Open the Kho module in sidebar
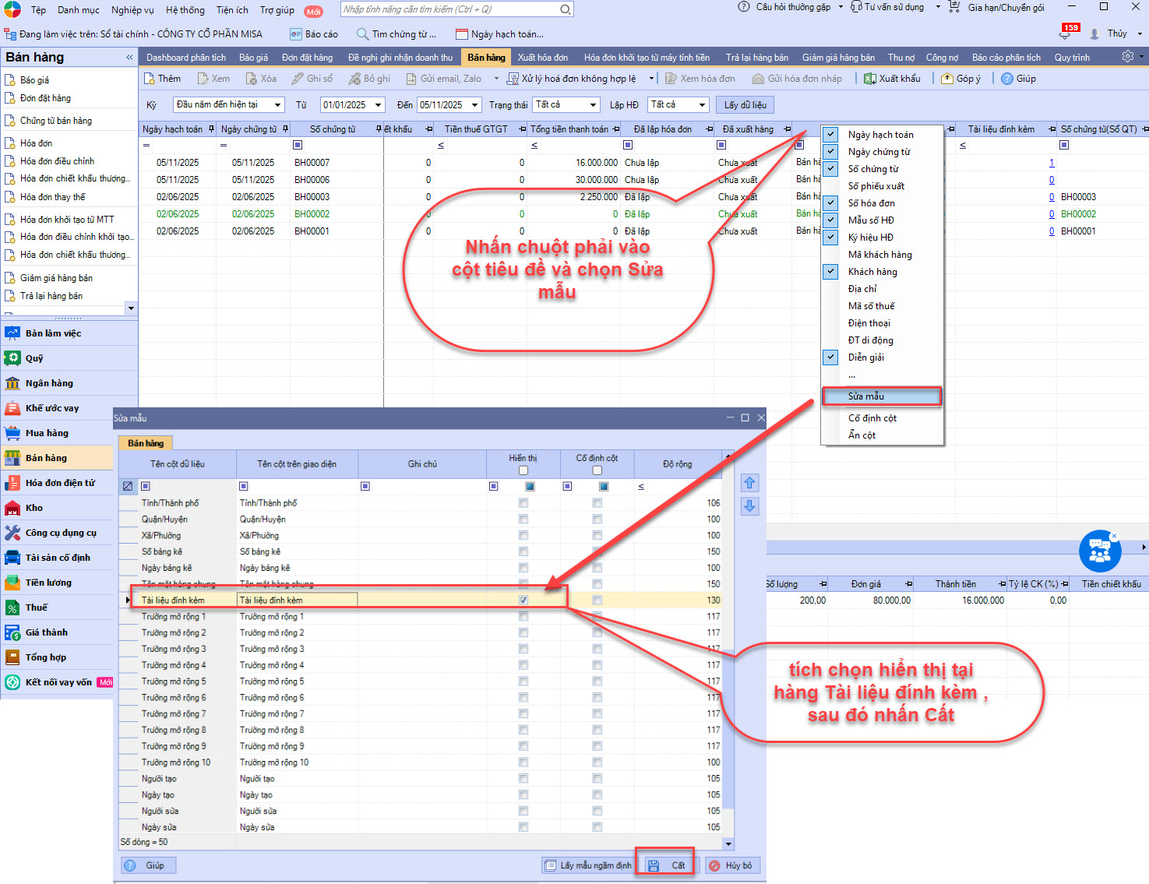This screenshot has height=884, width=1149. (x=34, y=508)
